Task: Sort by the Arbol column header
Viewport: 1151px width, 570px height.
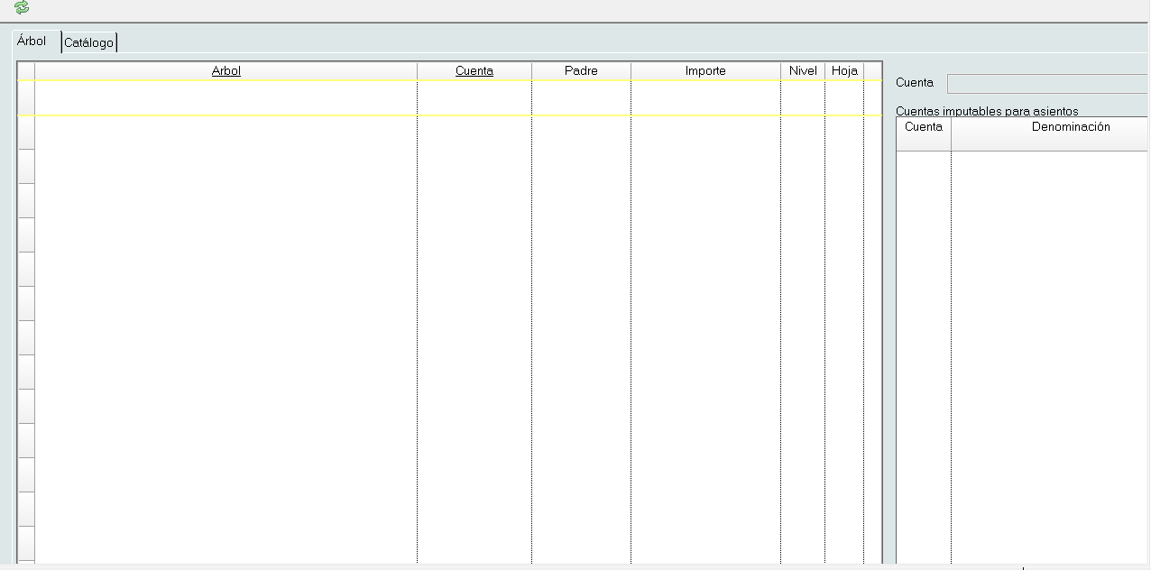Action: pos(226,70)
